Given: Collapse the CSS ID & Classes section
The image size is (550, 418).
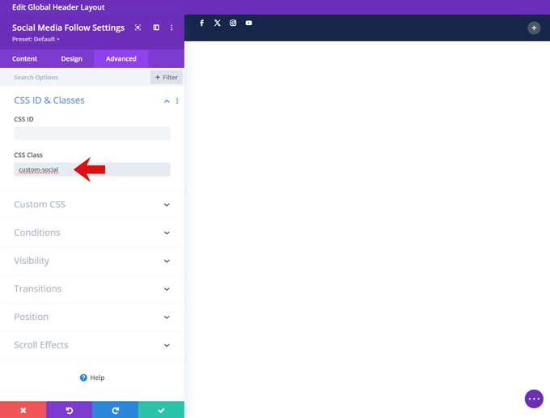Looking at the screenshot, I should (x=167, y=101).
